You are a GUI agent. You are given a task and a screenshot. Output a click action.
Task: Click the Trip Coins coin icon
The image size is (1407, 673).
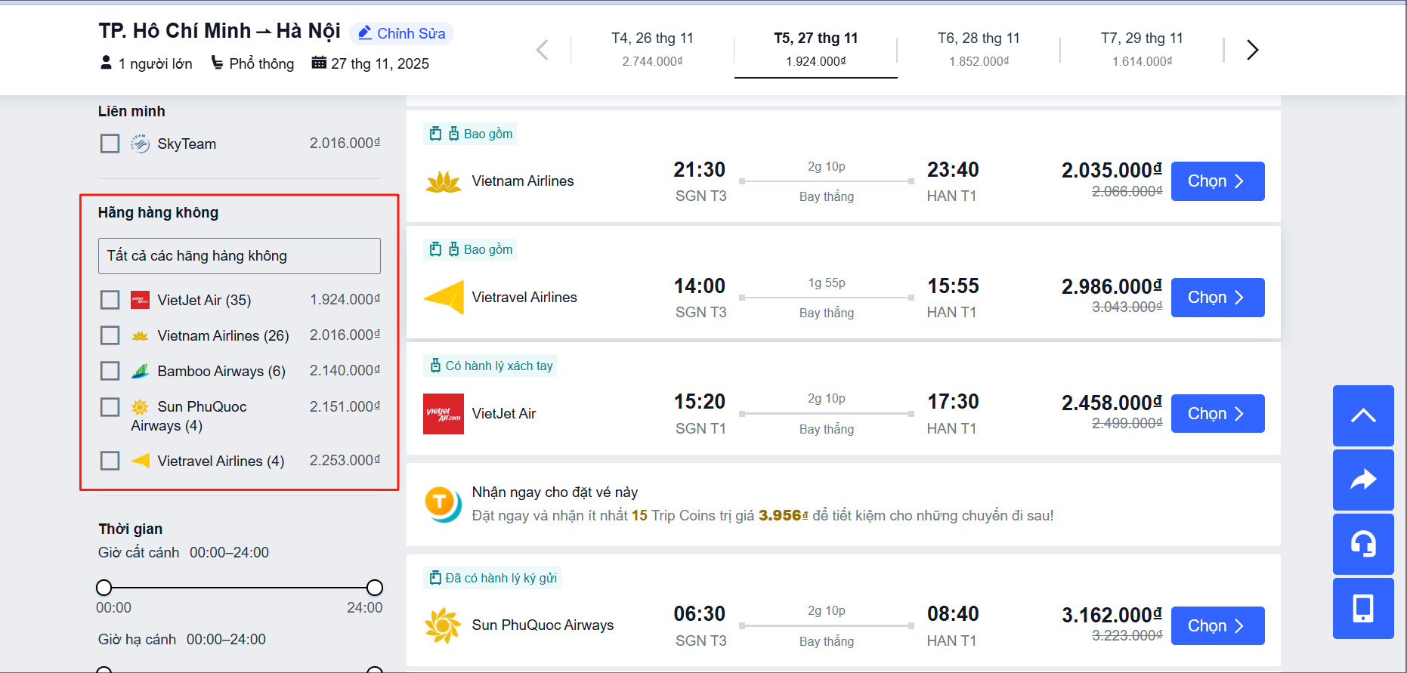pyautogui.click(x=443, y=503)
